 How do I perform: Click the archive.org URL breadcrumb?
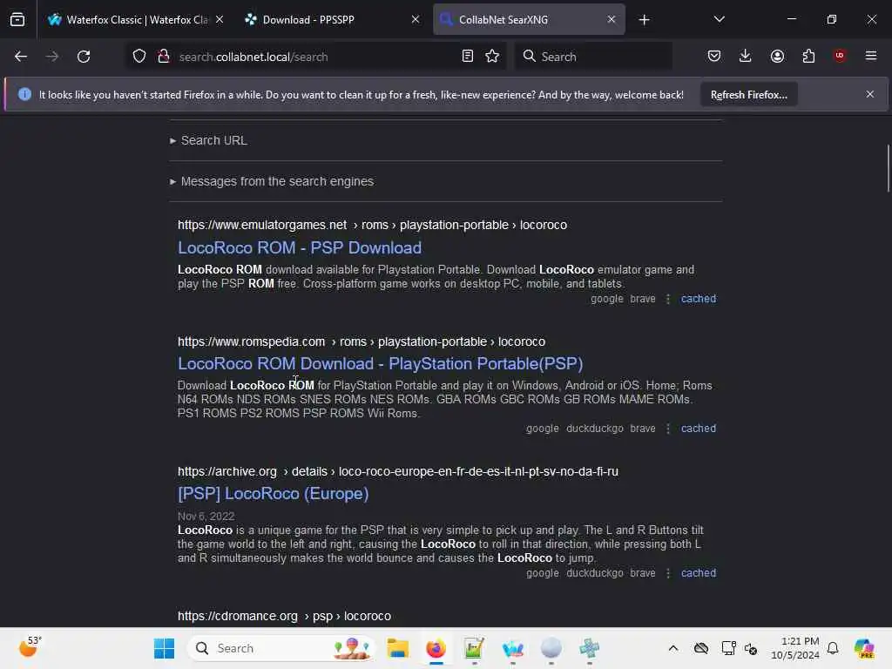click(397, 471)
